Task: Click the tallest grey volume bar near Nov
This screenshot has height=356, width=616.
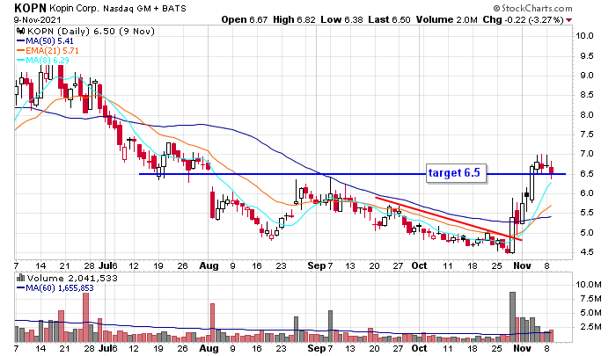Action: (x=512, y=316)
